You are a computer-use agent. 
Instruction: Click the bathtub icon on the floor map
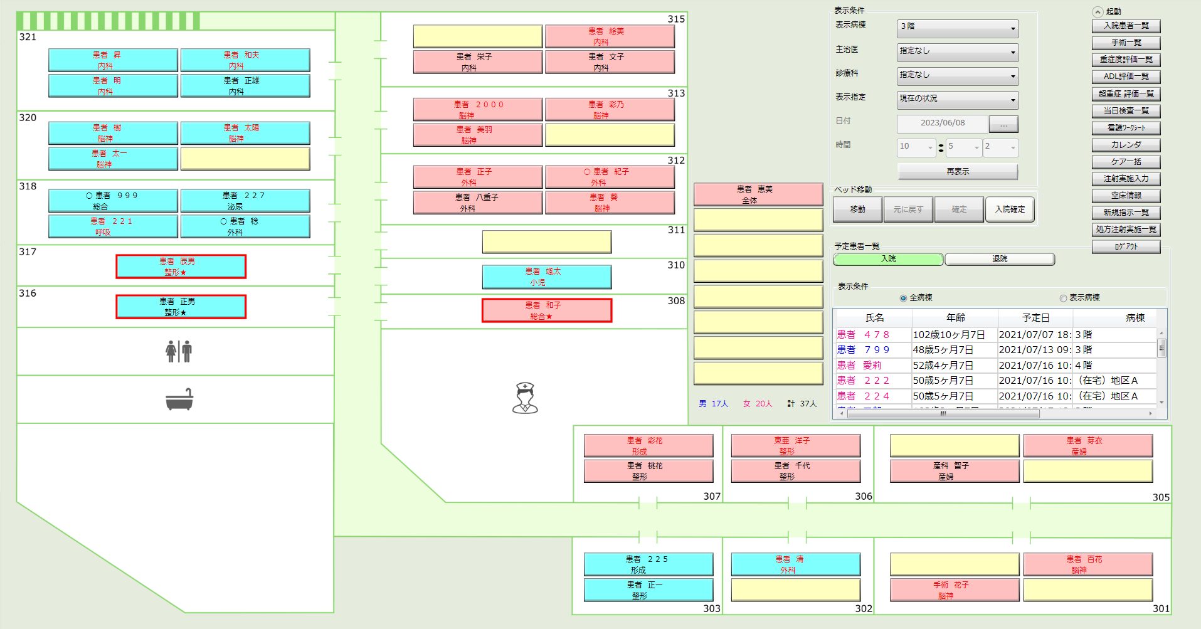pos(179,399)
